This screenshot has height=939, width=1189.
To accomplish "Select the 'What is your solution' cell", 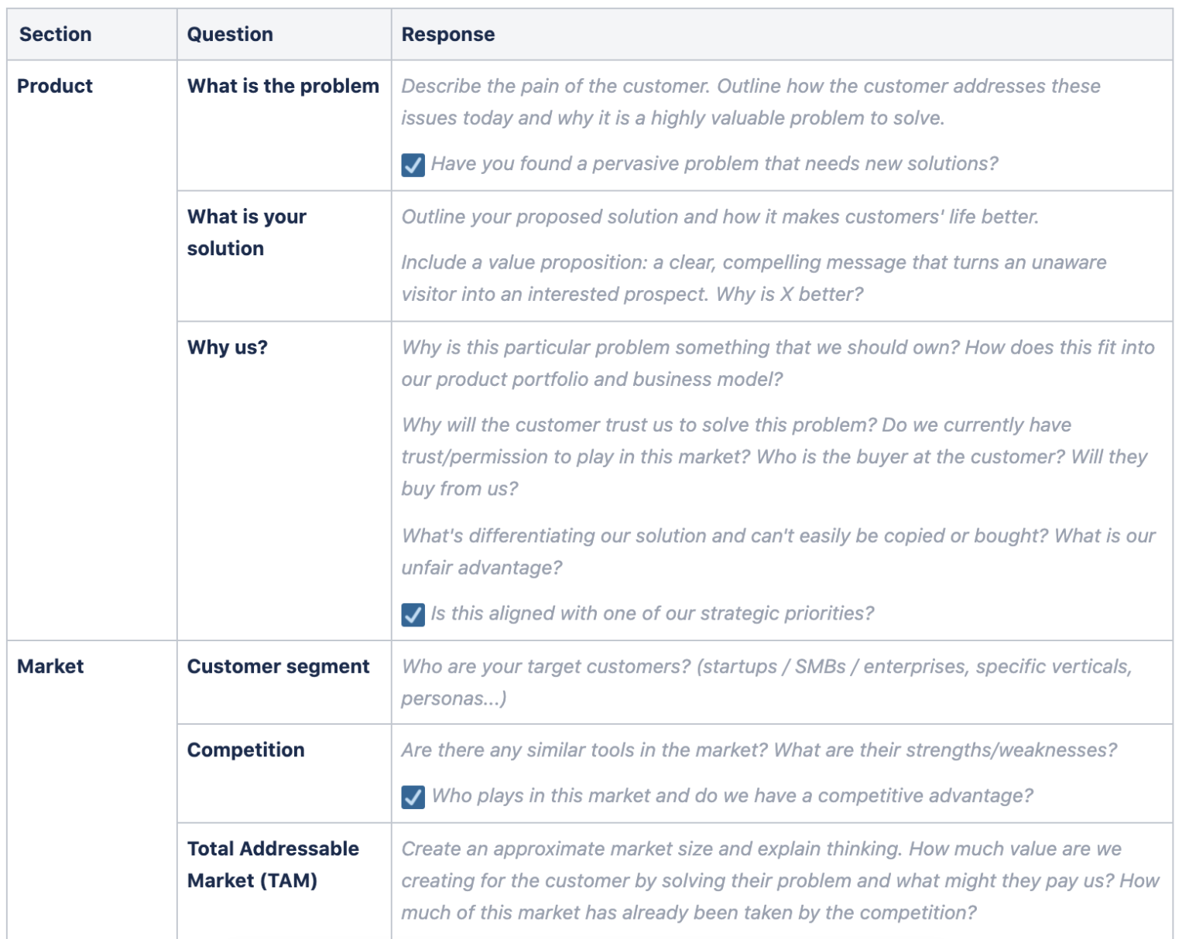I will click(247, 232).
